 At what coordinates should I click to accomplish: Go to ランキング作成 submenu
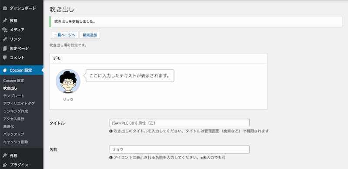click(16, 111)
